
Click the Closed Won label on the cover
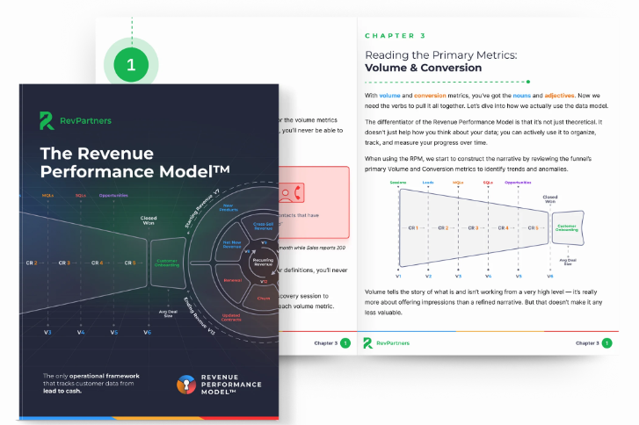[149, 220]
